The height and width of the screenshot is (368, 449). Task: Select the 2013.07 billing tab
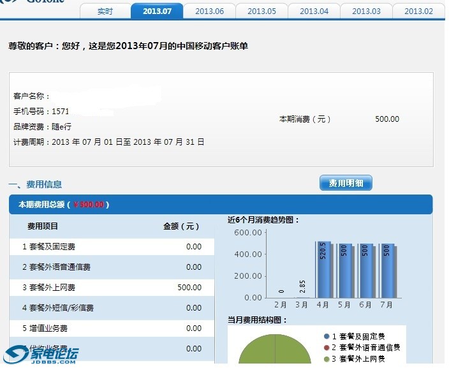coord(157,11)
